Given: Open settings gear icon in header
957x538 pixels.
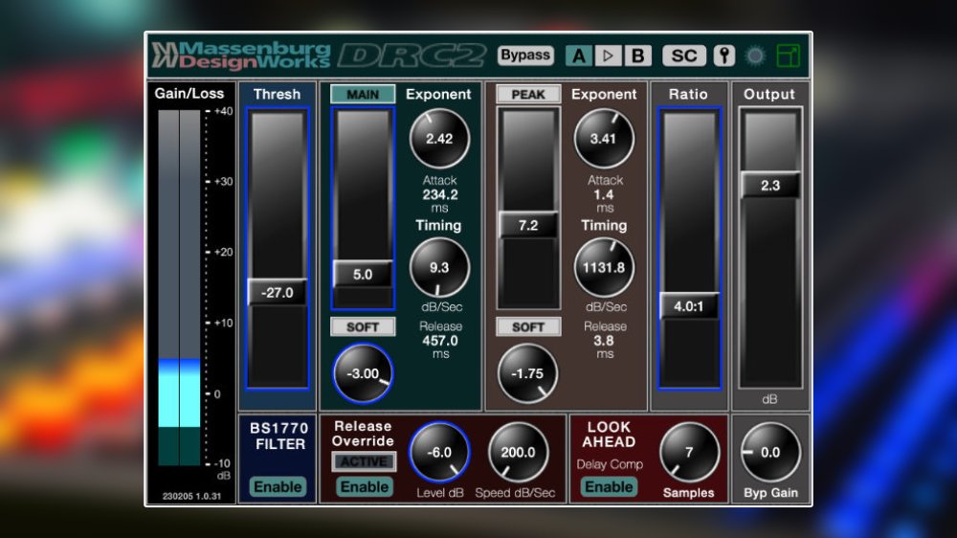Looking at the screenshot, I should pyautogui.click(x=756, y=56).
